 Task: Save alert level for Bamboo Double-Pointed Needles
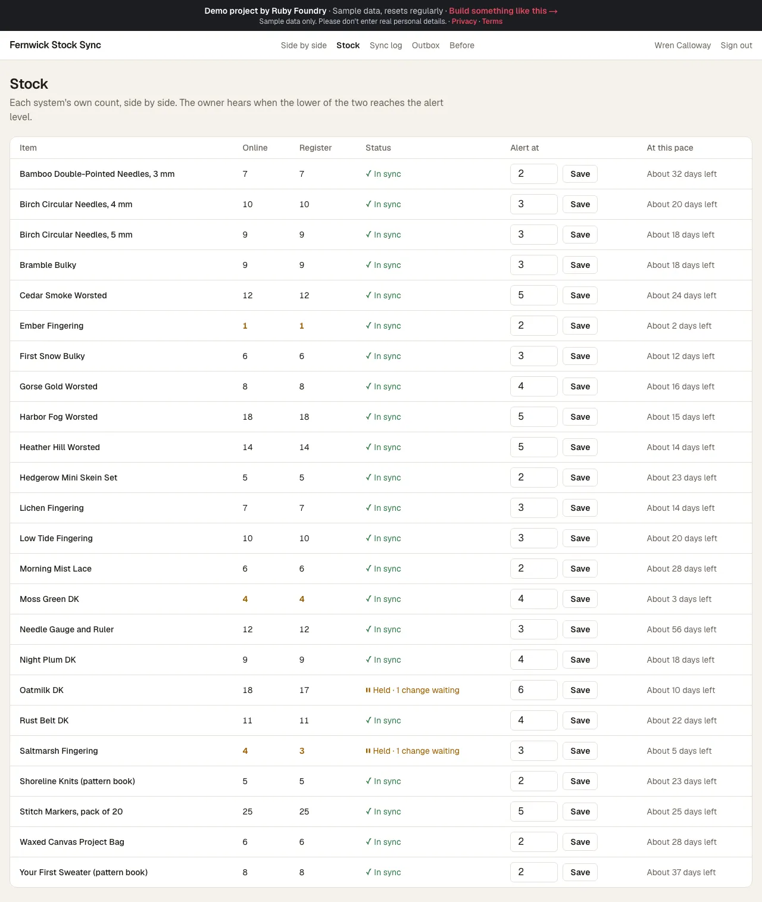[x=580, y=174]
